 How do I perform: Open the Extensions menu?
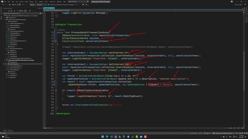tap(52, 2)
